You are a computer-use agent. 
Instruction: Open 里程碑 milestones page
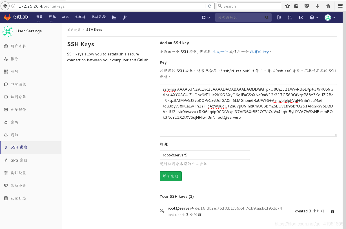pos(80,17)
